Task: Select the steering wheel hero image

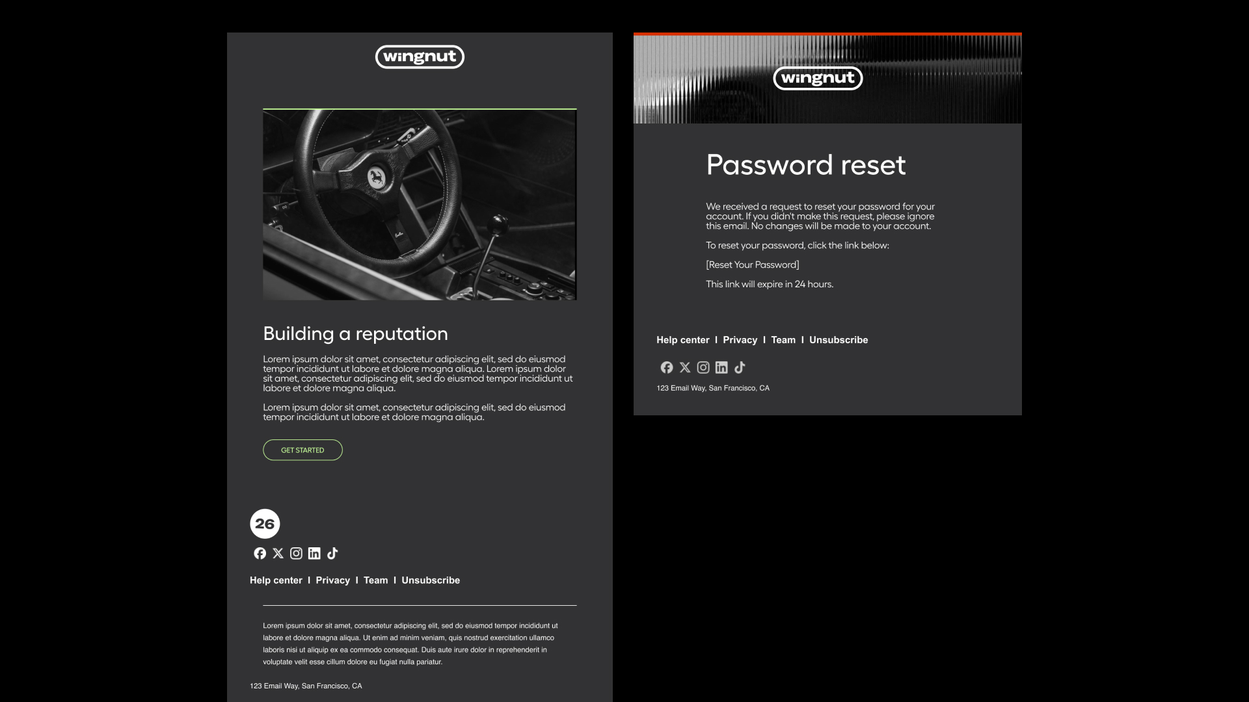Action: [420, 205]
